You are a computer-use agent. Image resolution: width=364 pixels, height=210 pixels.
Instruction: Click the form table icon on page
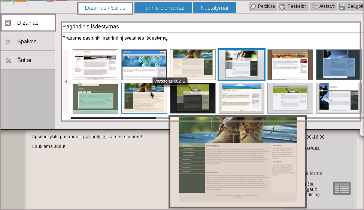pos(342,188)
